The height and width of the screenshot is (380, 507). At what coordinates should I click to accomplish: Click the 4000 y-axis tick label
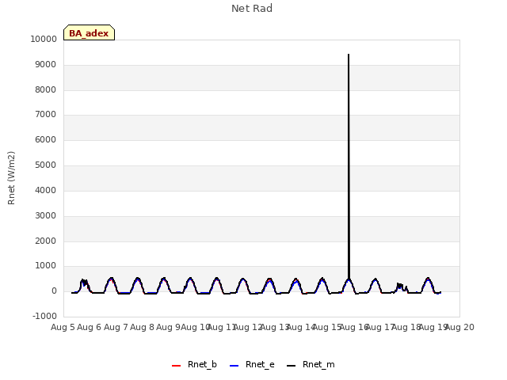click(45, 190)
